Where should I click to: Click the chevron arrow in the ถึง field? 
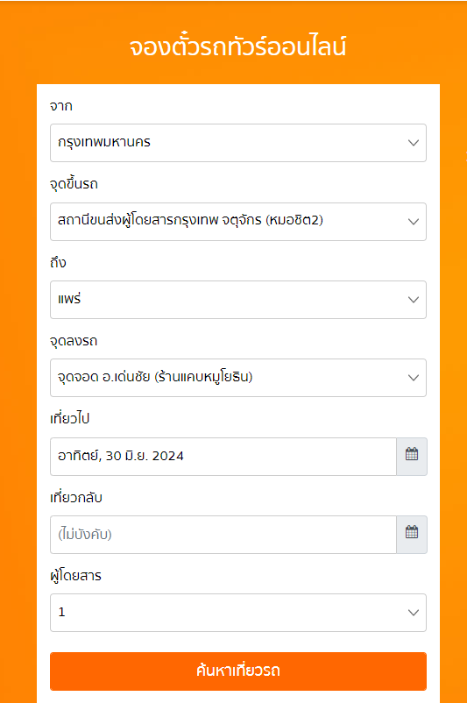click(x=414, y=300)
